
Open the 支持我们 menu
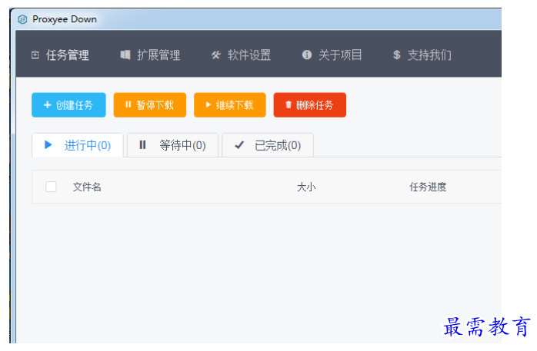click(422, 55)
